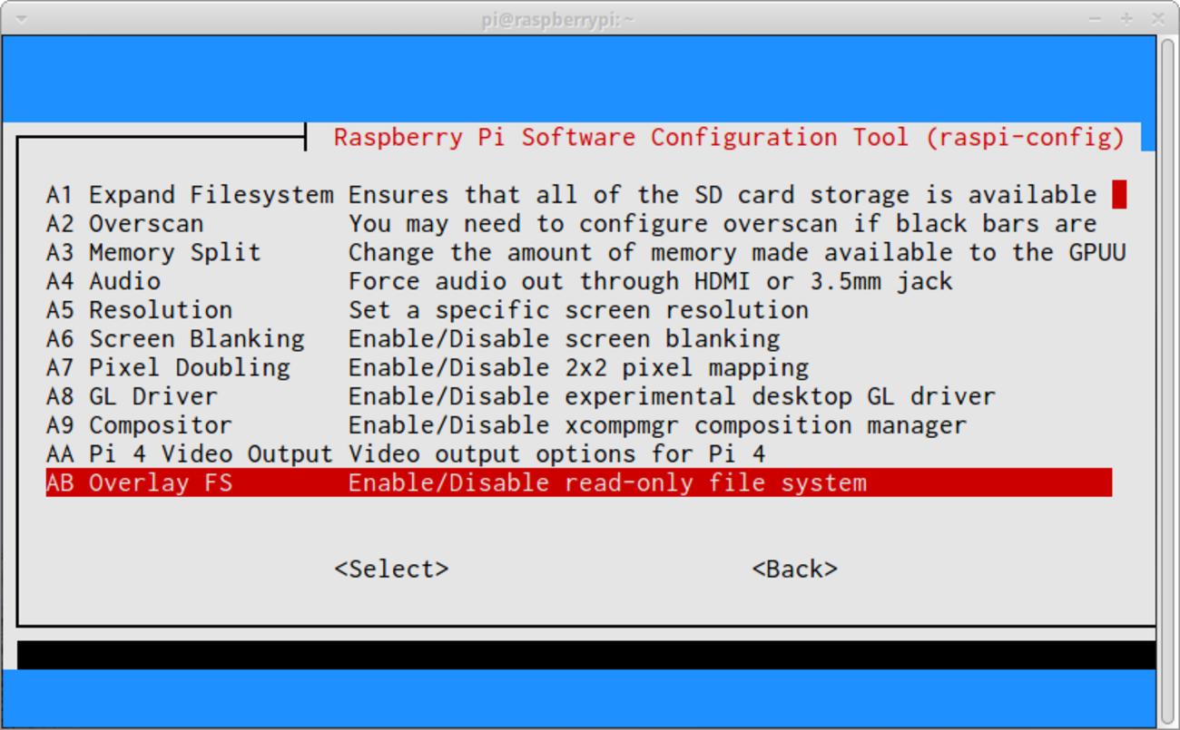
Task: Click the pi@raspberrypi title bar text
Action: 557,18
